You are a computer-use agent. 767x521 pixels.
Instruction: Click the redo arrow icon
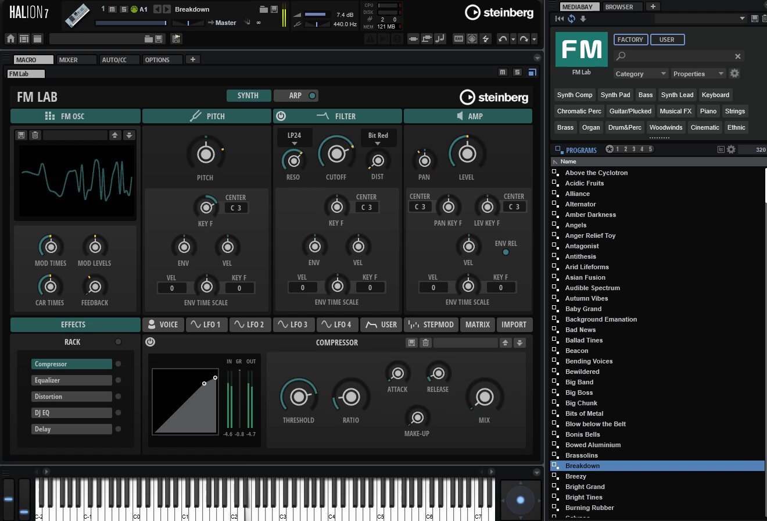point(524,39)
